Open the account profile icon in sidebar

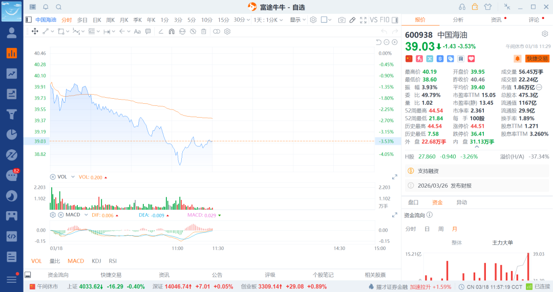[12, 33]
